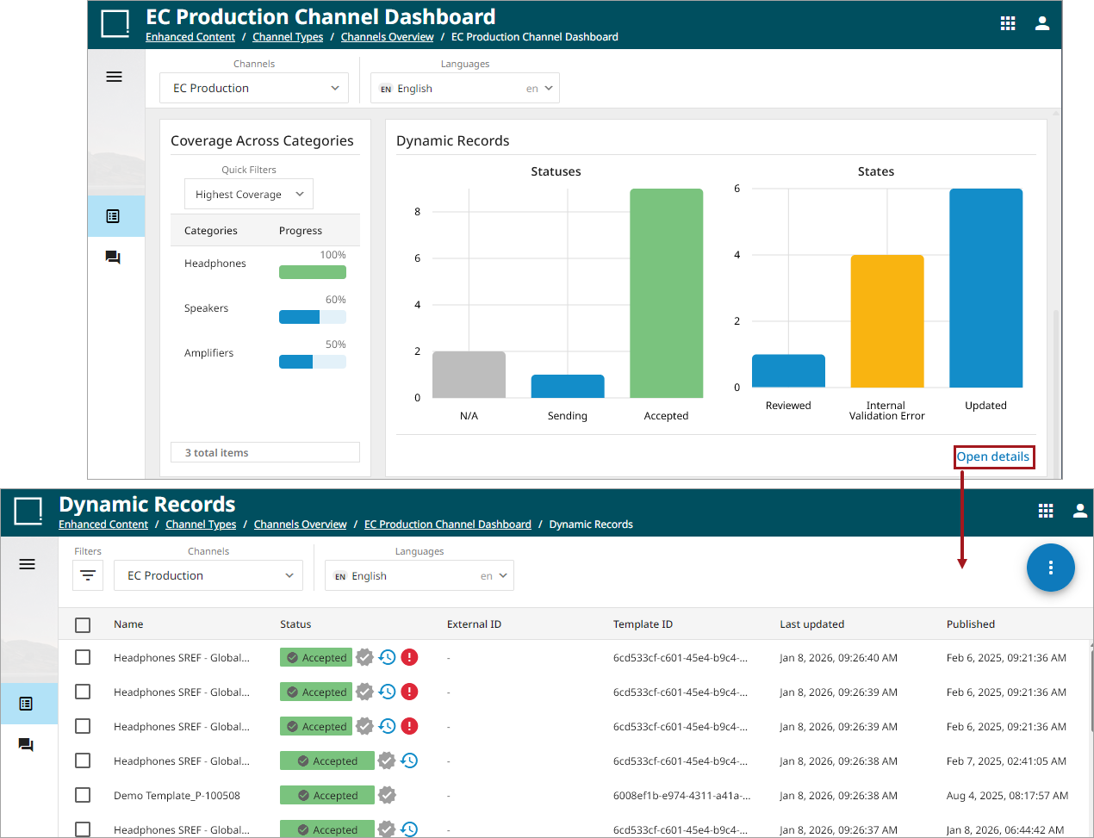The width and height of the screenshot is (1094, 838).
Task: Sort table by Last updated column header
Action: click(x=811, y=624)
